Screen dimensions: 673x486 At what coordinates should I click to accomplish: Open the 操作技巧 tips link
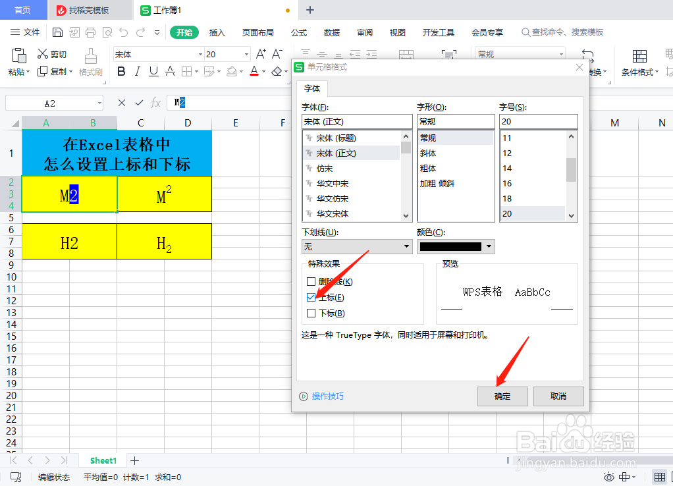point(327,396)
